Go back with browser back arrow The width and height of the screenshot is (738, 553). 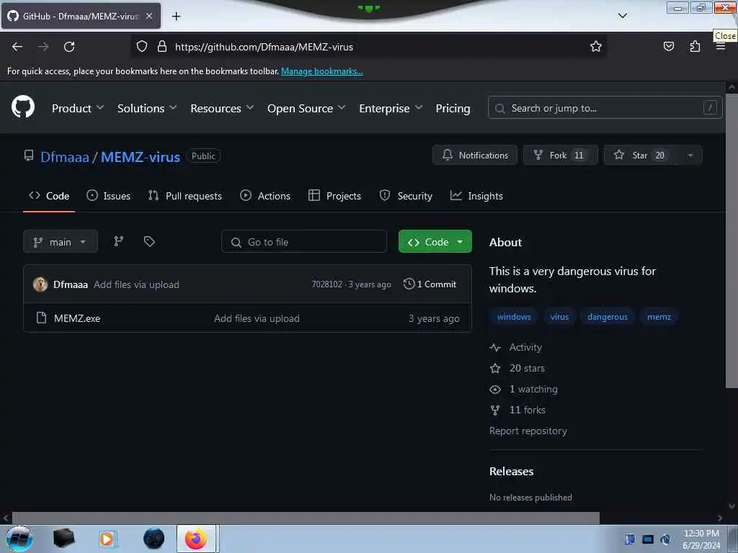tap(17, 47)
